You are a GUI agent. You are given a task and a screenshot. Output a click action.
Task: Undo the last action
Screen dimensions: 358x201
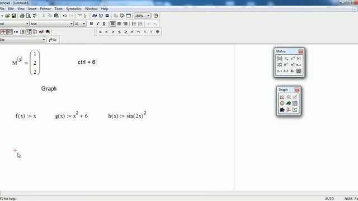coord(65,16)
